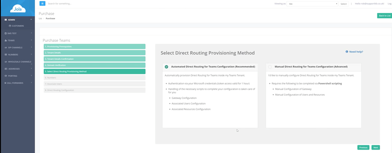Click the Hello rob@supportkb.co.uk greeting text
This screenshot has height=153, width=392.
click(x=369, y=4)
